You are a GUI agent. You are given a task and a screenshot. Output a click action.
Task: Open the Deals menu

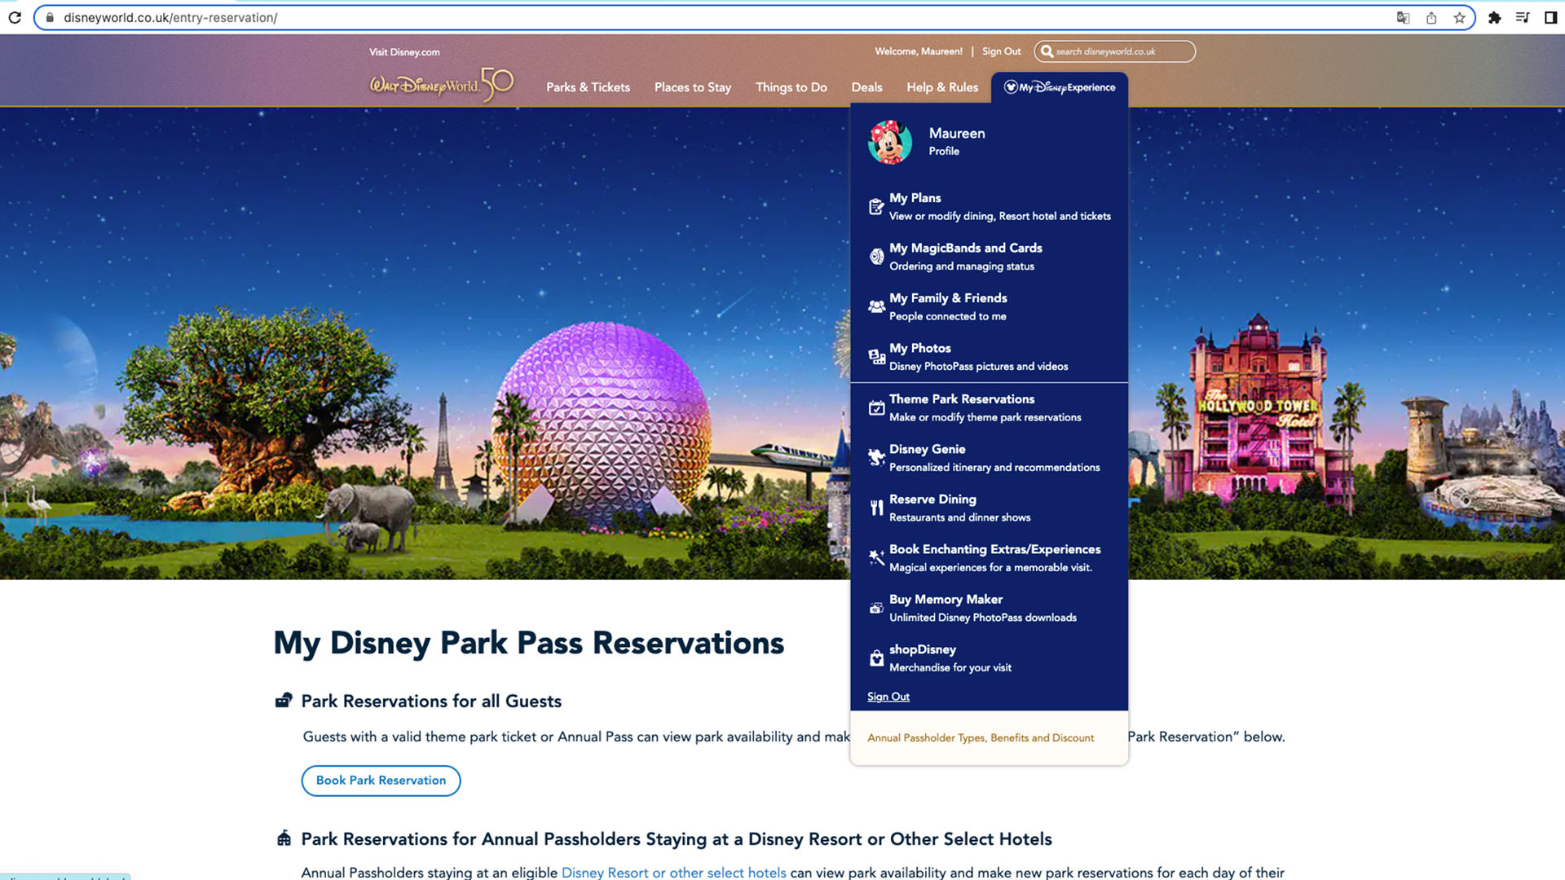coord(866,87)
